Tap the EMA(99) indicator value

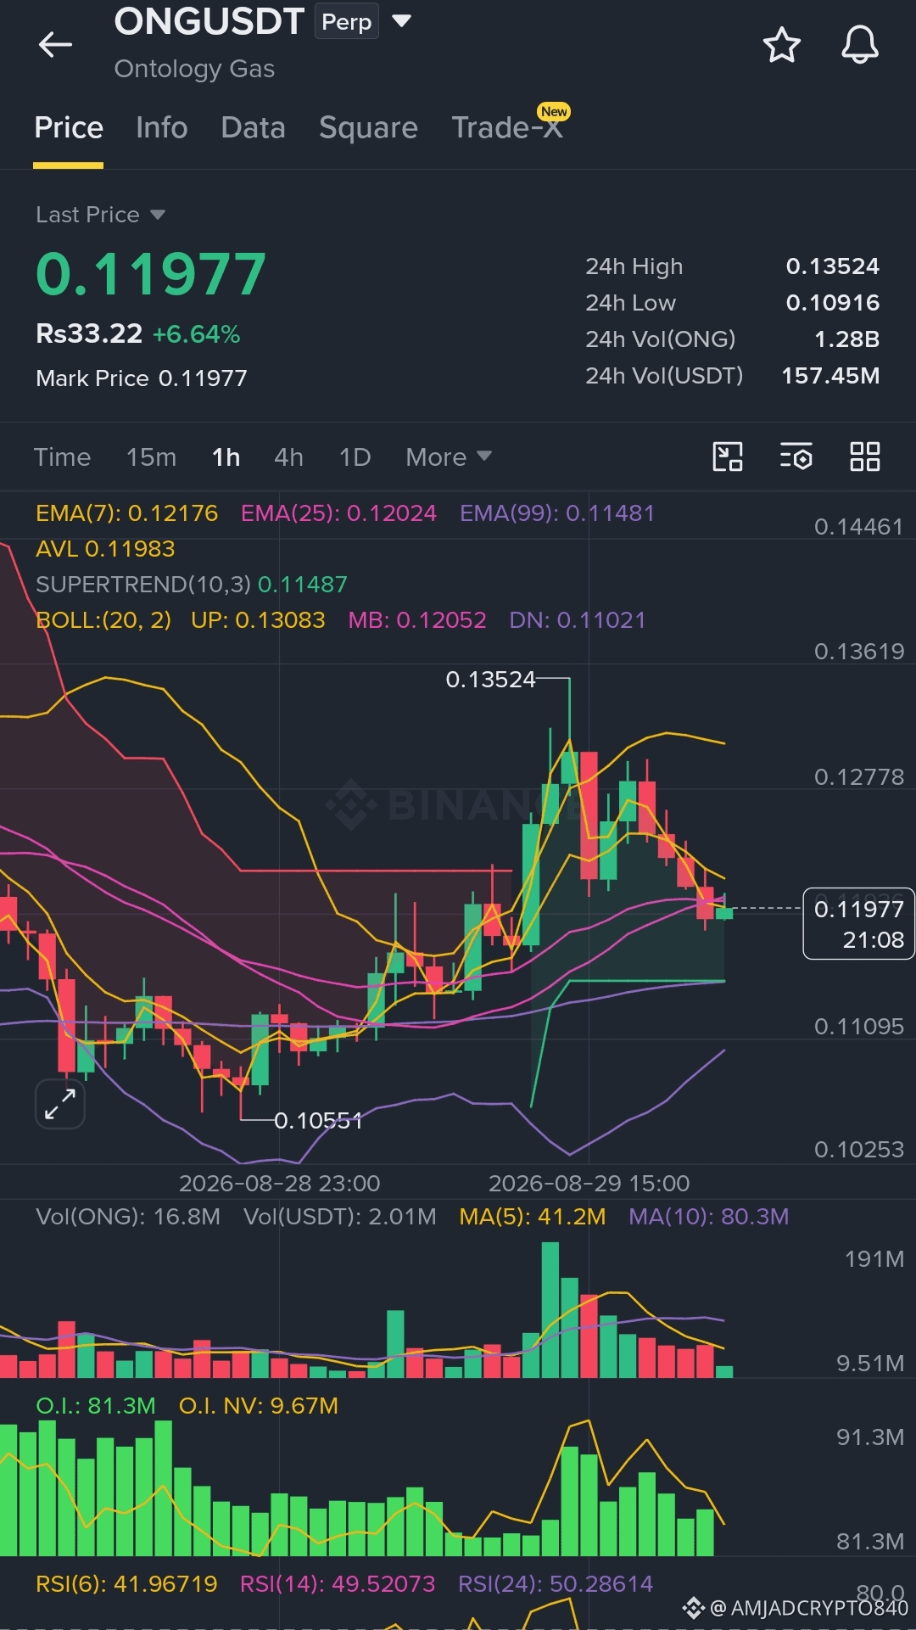click(557, 513)
